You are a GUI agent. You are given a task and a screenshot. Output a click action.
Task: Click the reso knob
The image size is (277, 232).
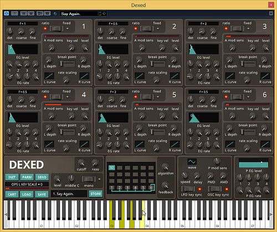[95, 163]
